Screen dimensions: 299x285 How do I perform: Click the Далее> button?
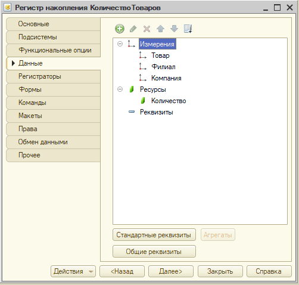coord(171,271)
